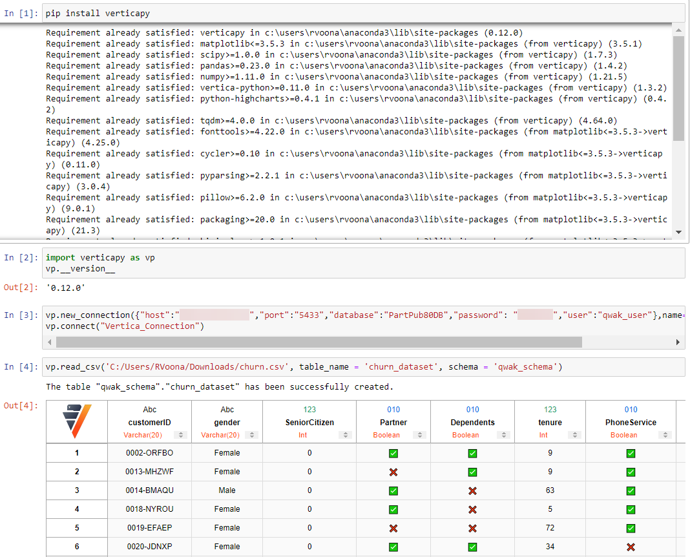Click Boolean type under Dependents
The height and width of the screenshot is (557, 690).
466,435
